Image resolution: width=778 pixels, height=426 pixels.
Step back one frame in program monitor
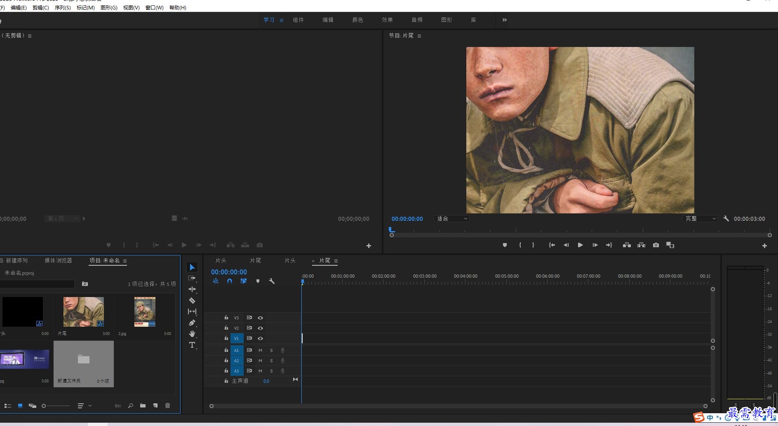tap(566, 245)
